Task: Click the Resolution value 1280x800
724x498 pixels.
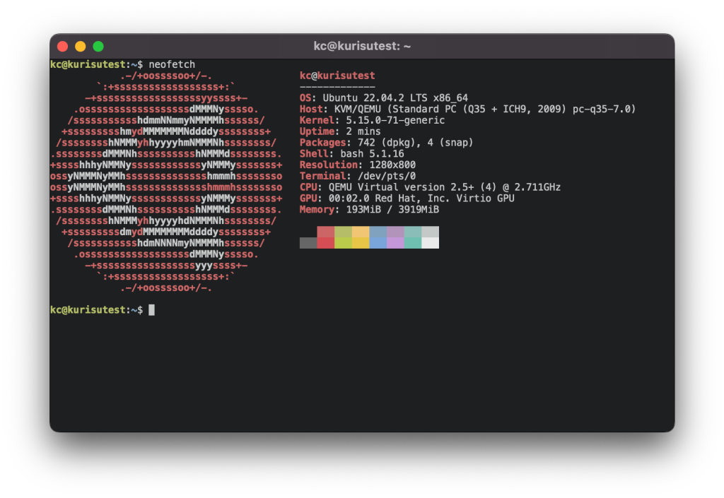Action: click(392, 165)
